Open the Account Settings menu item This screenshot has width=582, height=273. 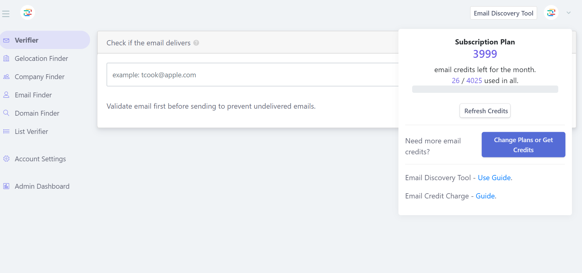coord(40,159)
